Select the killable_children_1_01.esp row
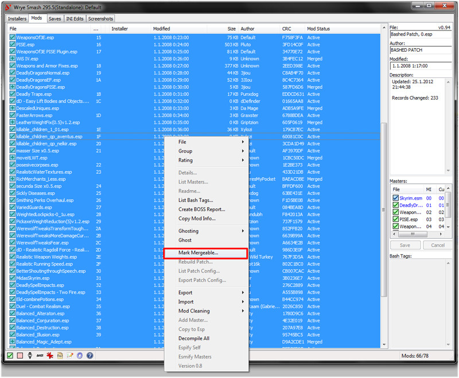Screen dimensions: 459x378 [x=195, y=129]
